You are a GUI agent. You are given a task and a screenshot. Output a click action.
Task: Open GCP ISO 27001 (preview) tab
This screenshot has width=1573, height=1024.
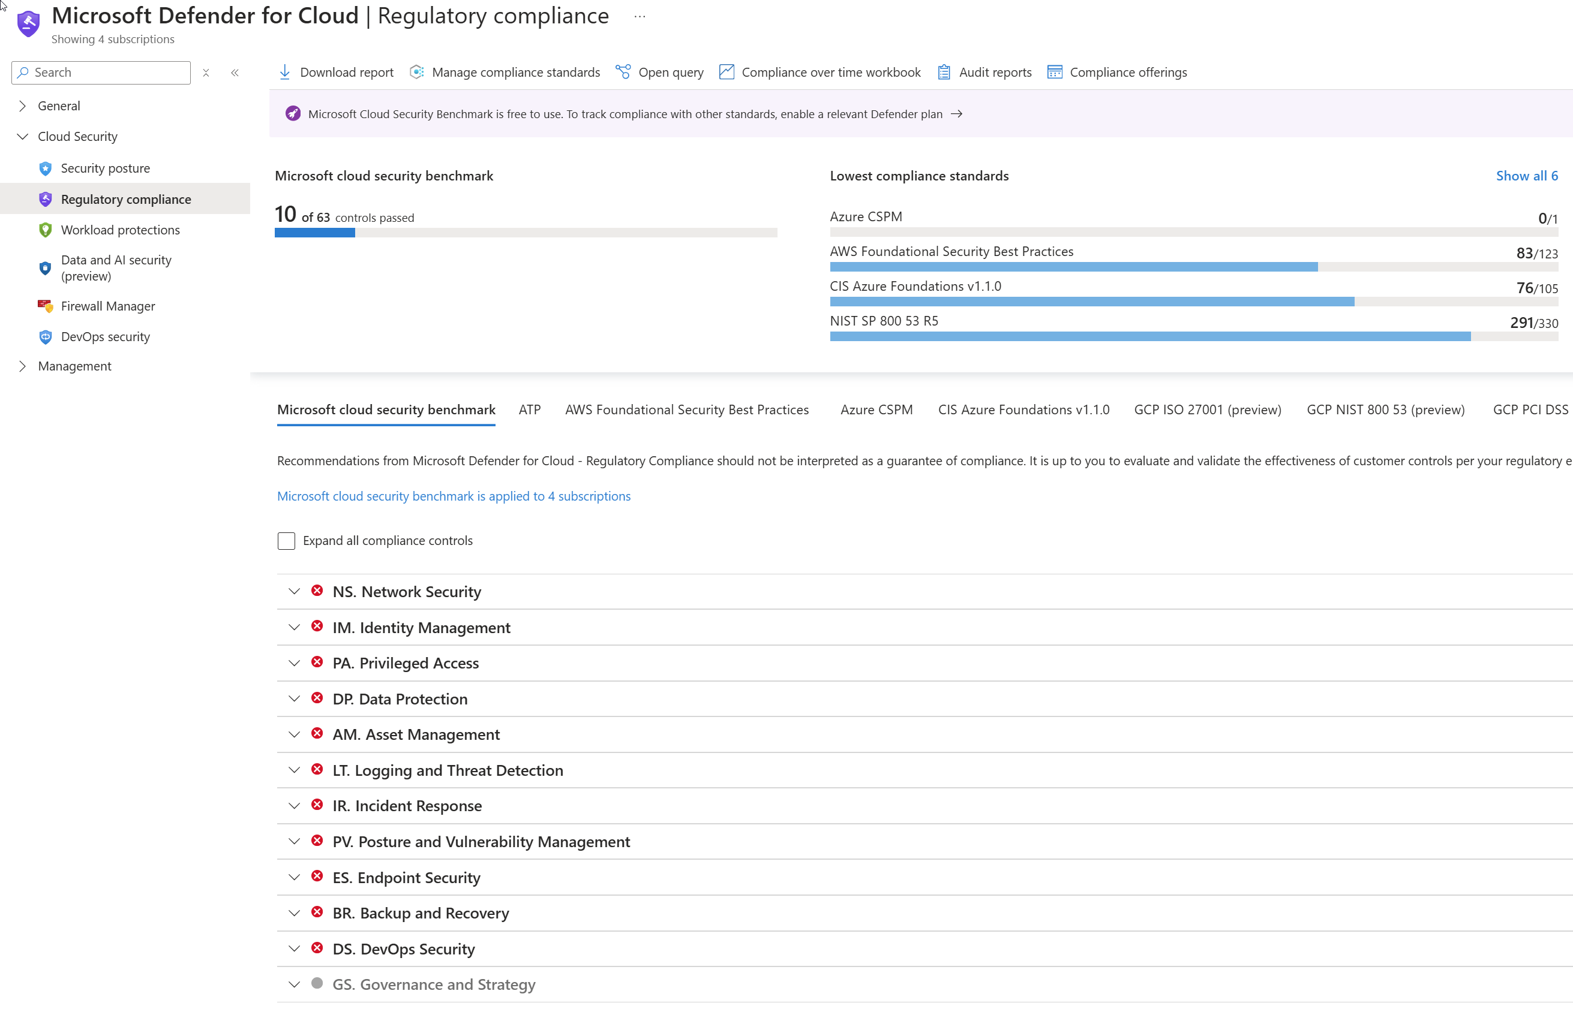[x=1207, y=409]
